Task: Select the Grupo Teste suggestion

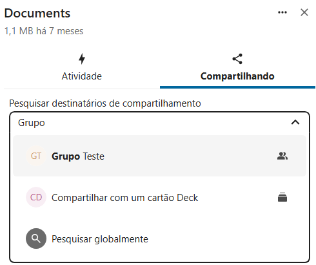Action: coord(159,156)
